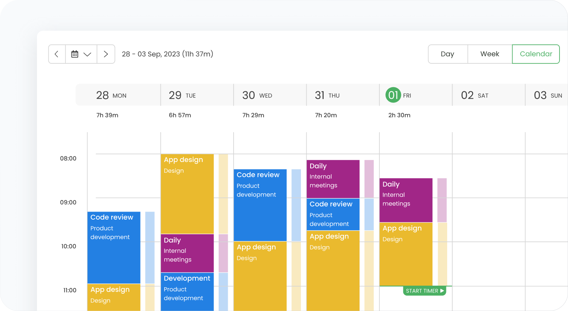Switch to the Day view tab

pyautogui.click(x=448, y=54)
